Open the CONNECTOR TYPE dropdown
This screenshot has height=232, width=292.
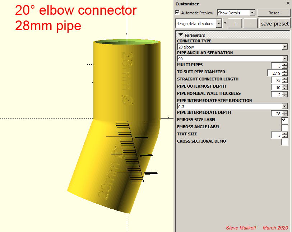pos(285,47)
